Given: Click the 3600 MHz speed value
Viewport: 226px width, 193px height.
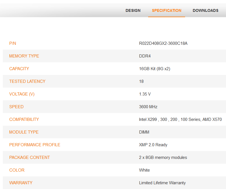Looking at the screenshot, I should point(148,107).
